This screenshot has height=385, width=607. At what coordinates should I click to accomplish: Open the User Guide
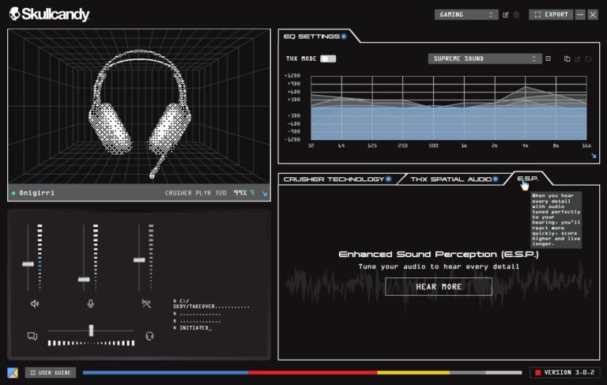51,372
